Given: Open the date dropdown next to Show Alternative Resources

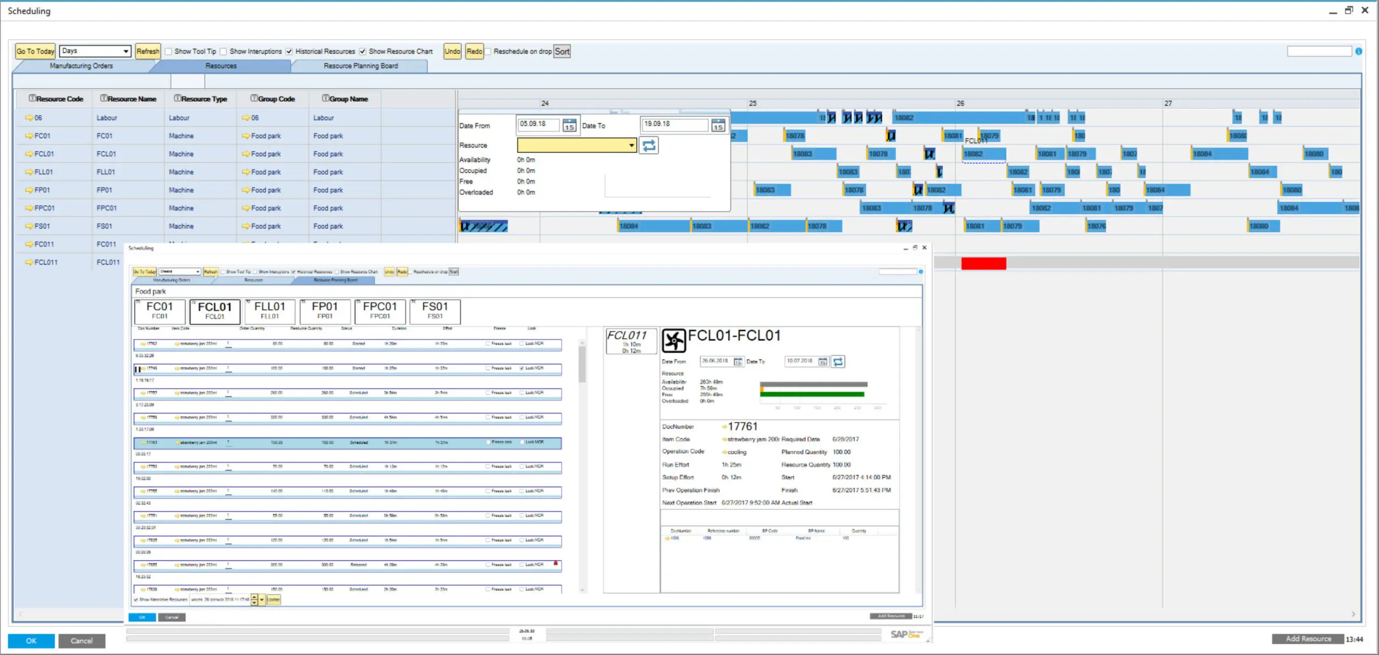Looking at the screenshot, I should 262,600.
